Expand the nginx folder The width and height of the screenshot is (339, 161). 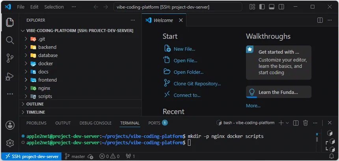[x=80, y=88]
